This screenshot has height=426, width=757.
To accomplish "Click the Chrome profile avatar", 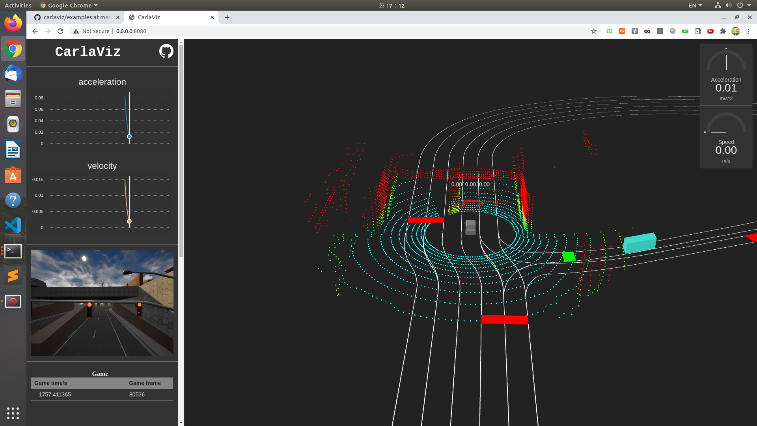I will click(x=736, y=31).
